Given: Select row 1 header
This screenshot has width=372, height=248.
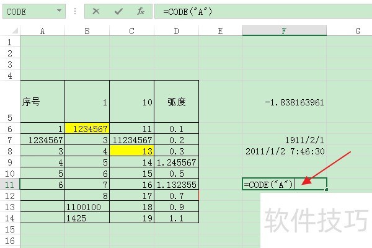Looking at the screenshot, I should (10, 42).
